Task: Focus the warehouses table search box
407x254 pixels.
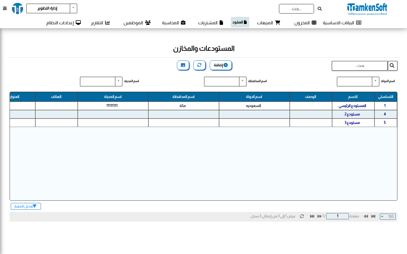Action: (360, 66)
